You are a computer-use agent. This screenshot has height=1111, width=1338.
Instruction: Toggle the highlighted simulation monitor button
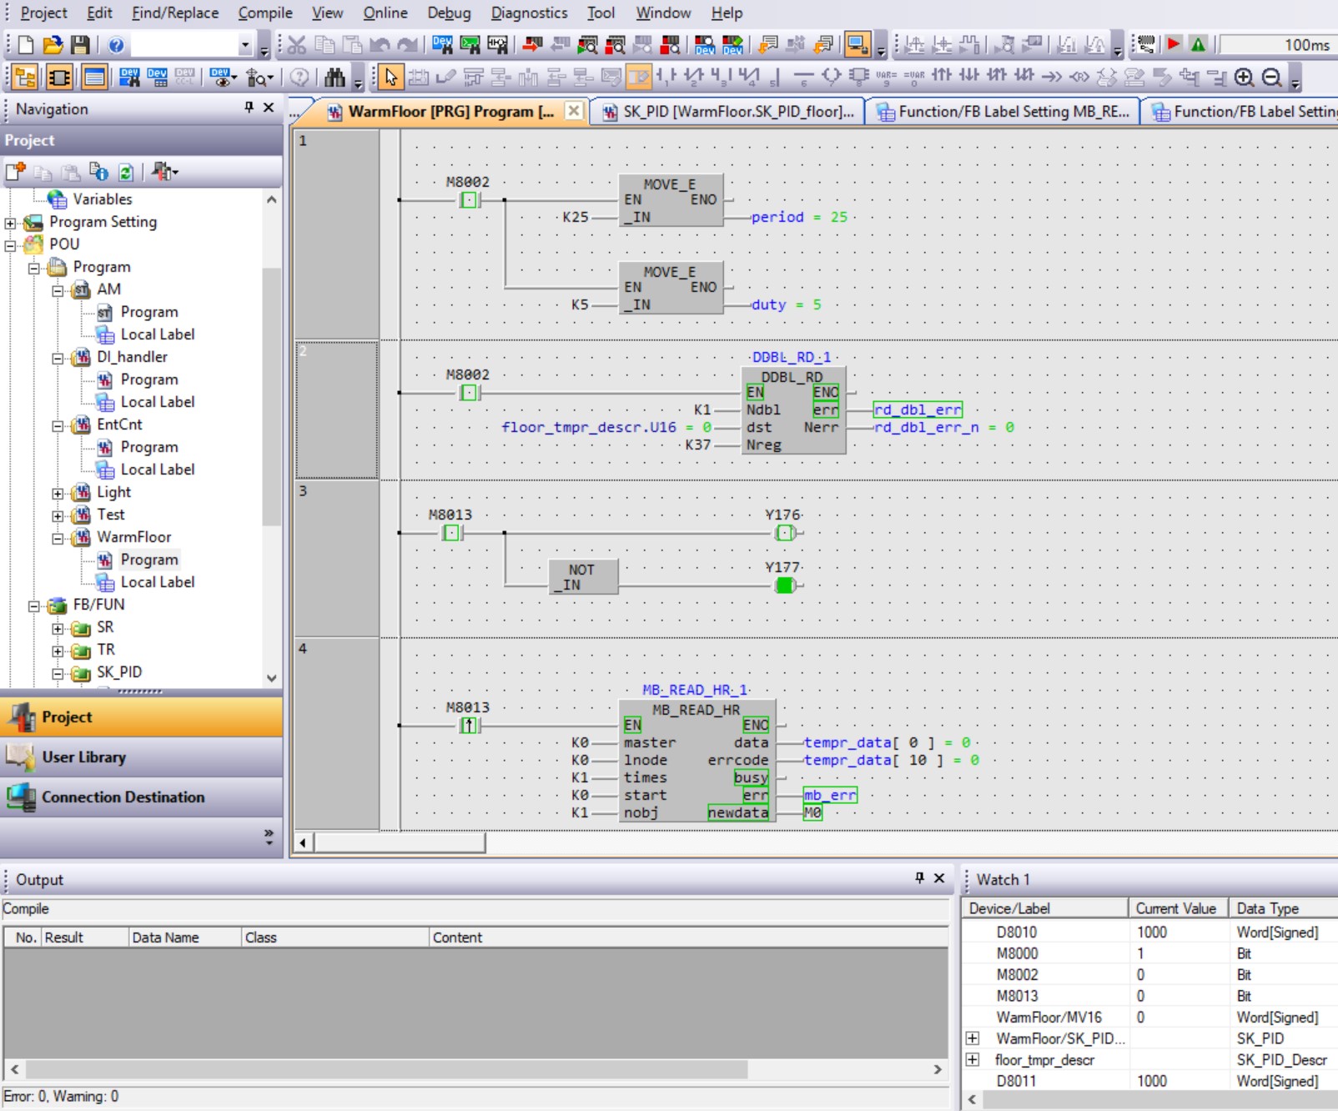click(857, 45)
